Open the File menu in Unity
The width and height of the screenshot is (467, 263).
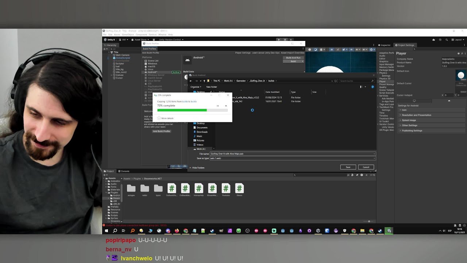coord(105,35)
